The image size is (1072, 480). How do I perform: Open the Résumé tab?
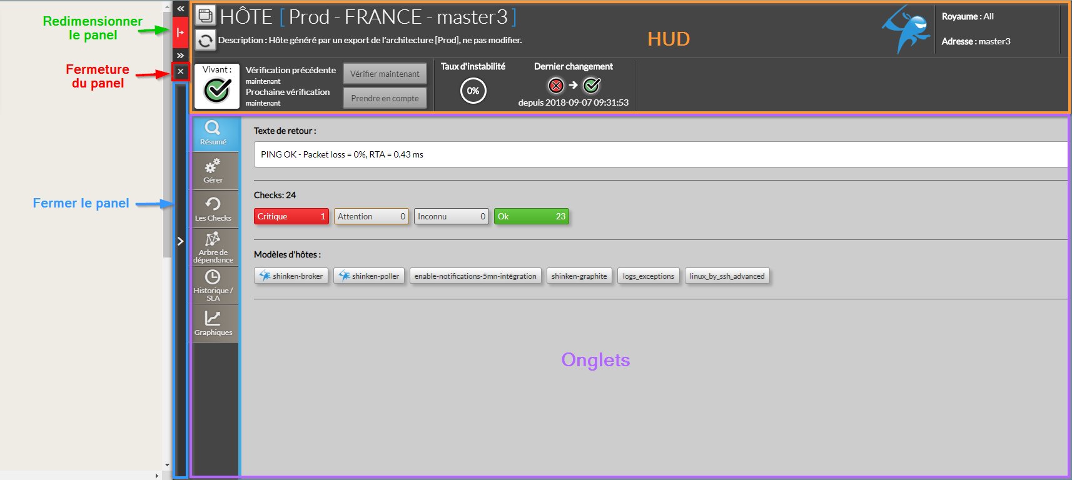tap(213, 133)
